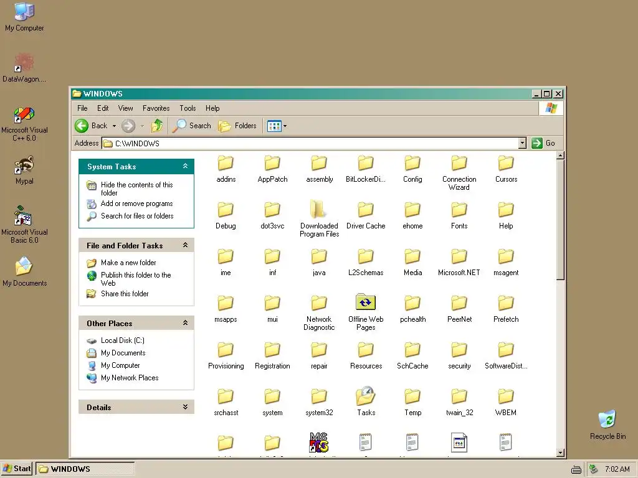Screen dimensions: 638x478
Task: Click the vertical scrollbar down arrow
Action: [560, 453]
